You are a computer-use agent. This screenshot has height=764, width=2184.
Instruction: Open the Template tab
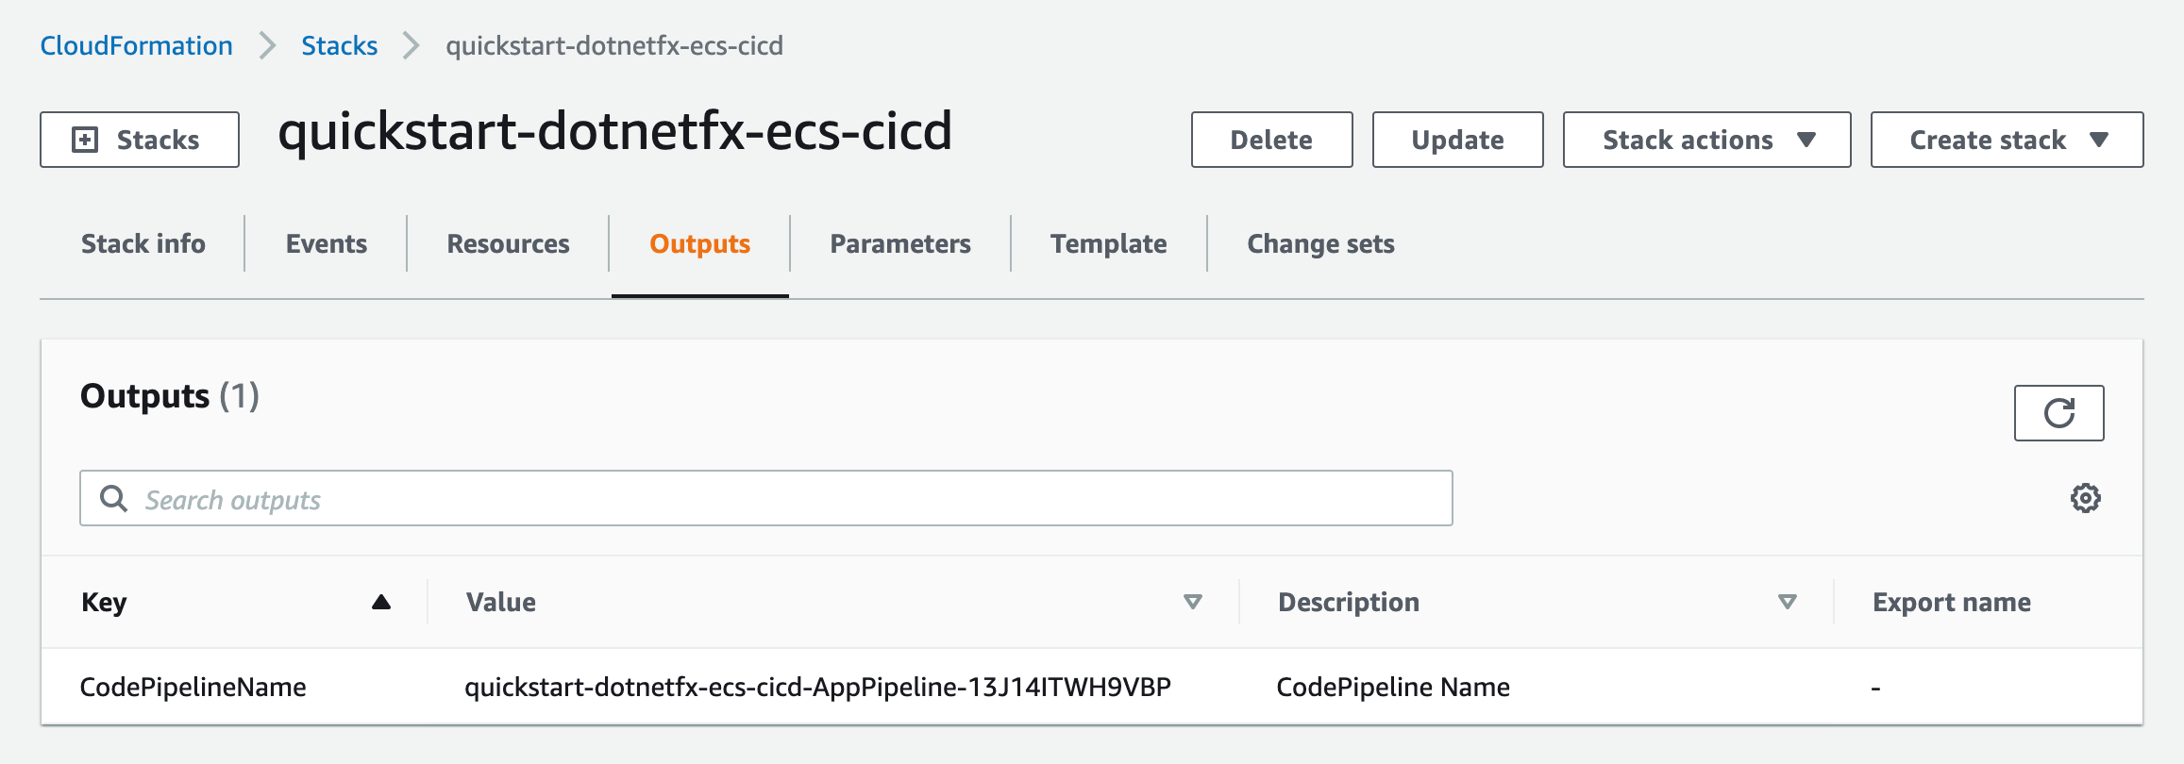point(1109,243)
